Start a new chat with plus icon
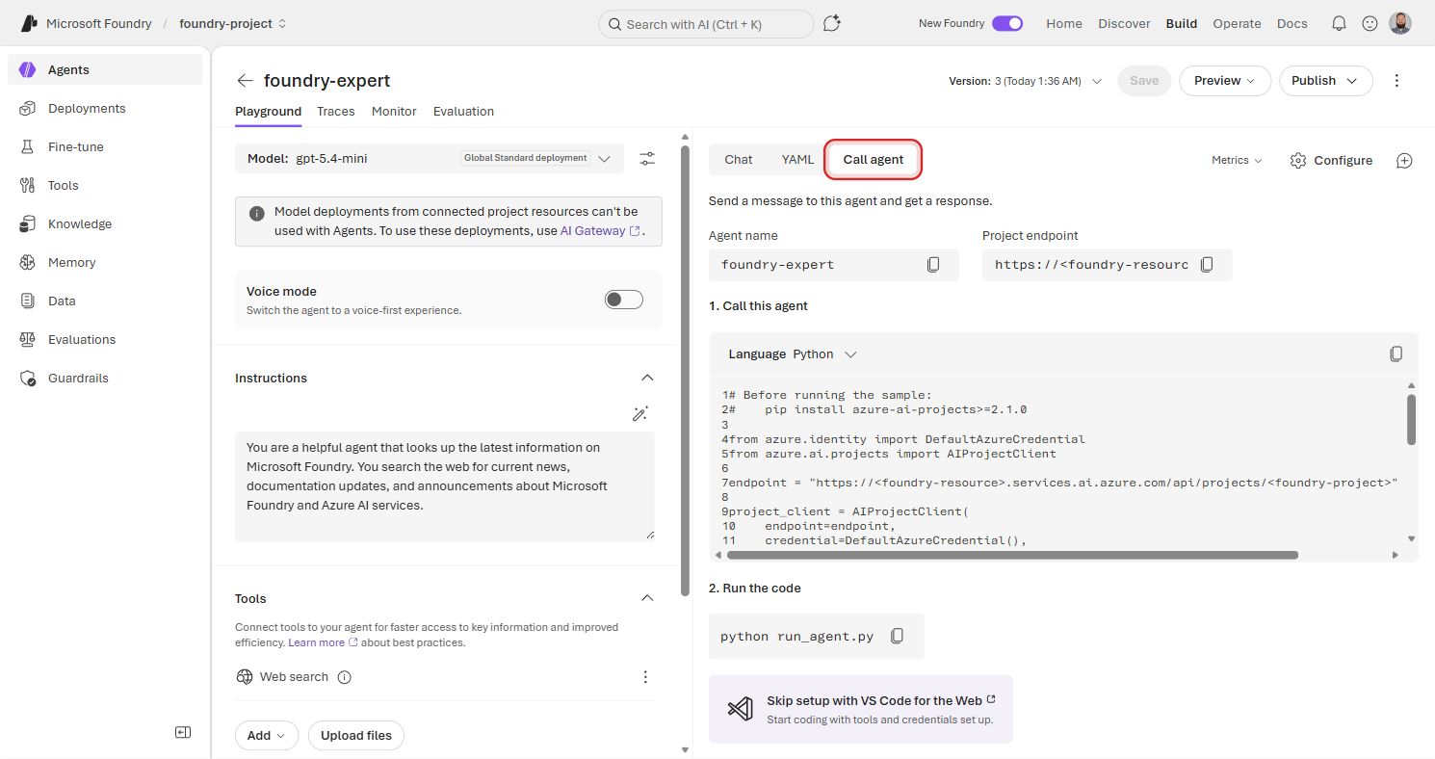This screenshot has height=759, width=1435. [1404, 161]
